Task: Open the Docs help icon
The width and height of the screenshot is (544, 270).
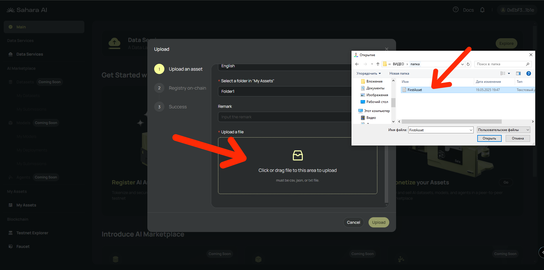Action: click(456, 10)
